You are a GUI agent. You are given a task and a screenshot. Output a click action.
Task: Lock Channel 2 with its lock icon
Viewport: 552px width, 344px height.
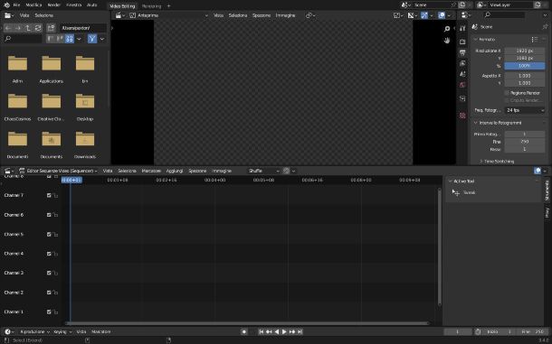pyautogui.click(x=55, y=293)
